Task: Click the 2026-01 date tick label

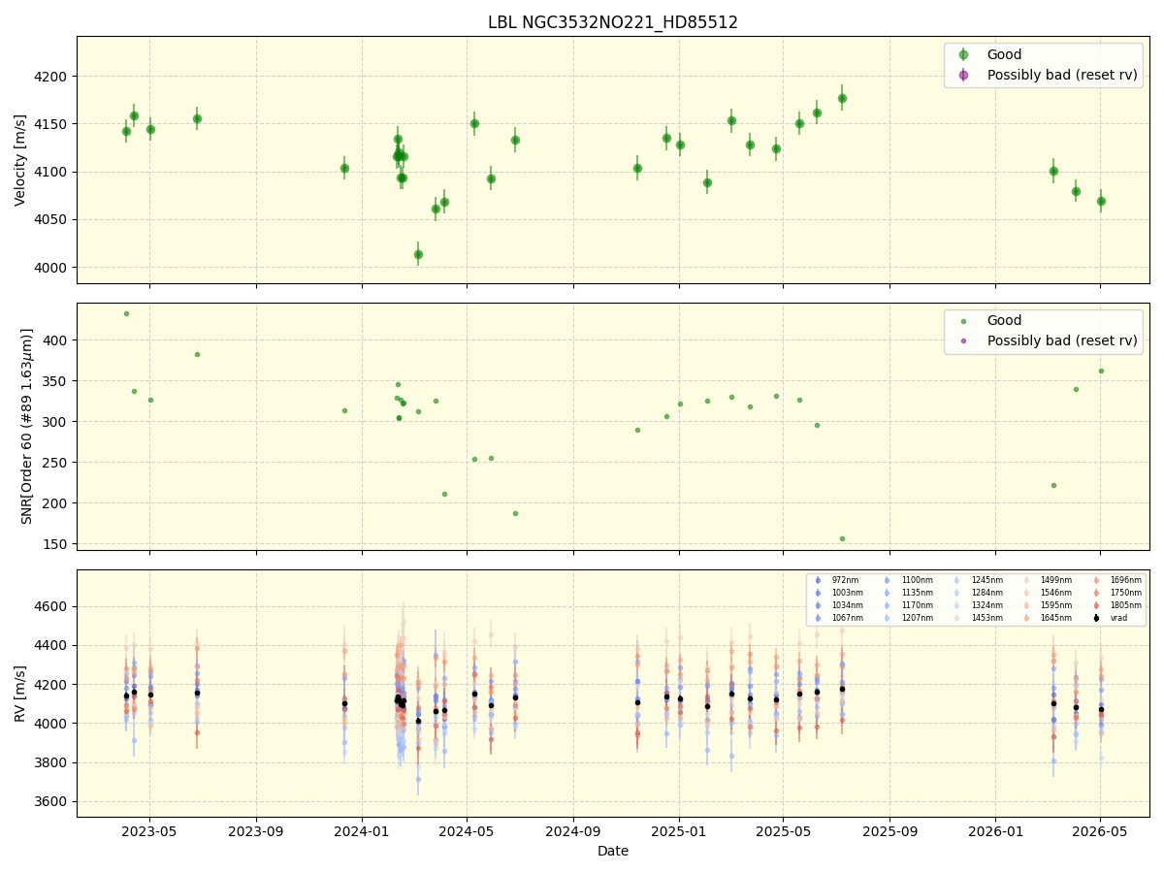Action: pyautogui.click(x=995, y=831)
